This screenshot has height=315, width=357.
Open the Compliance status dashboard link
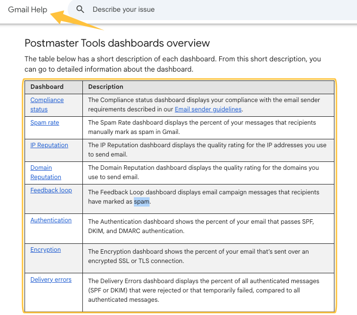tap(47, 105)
